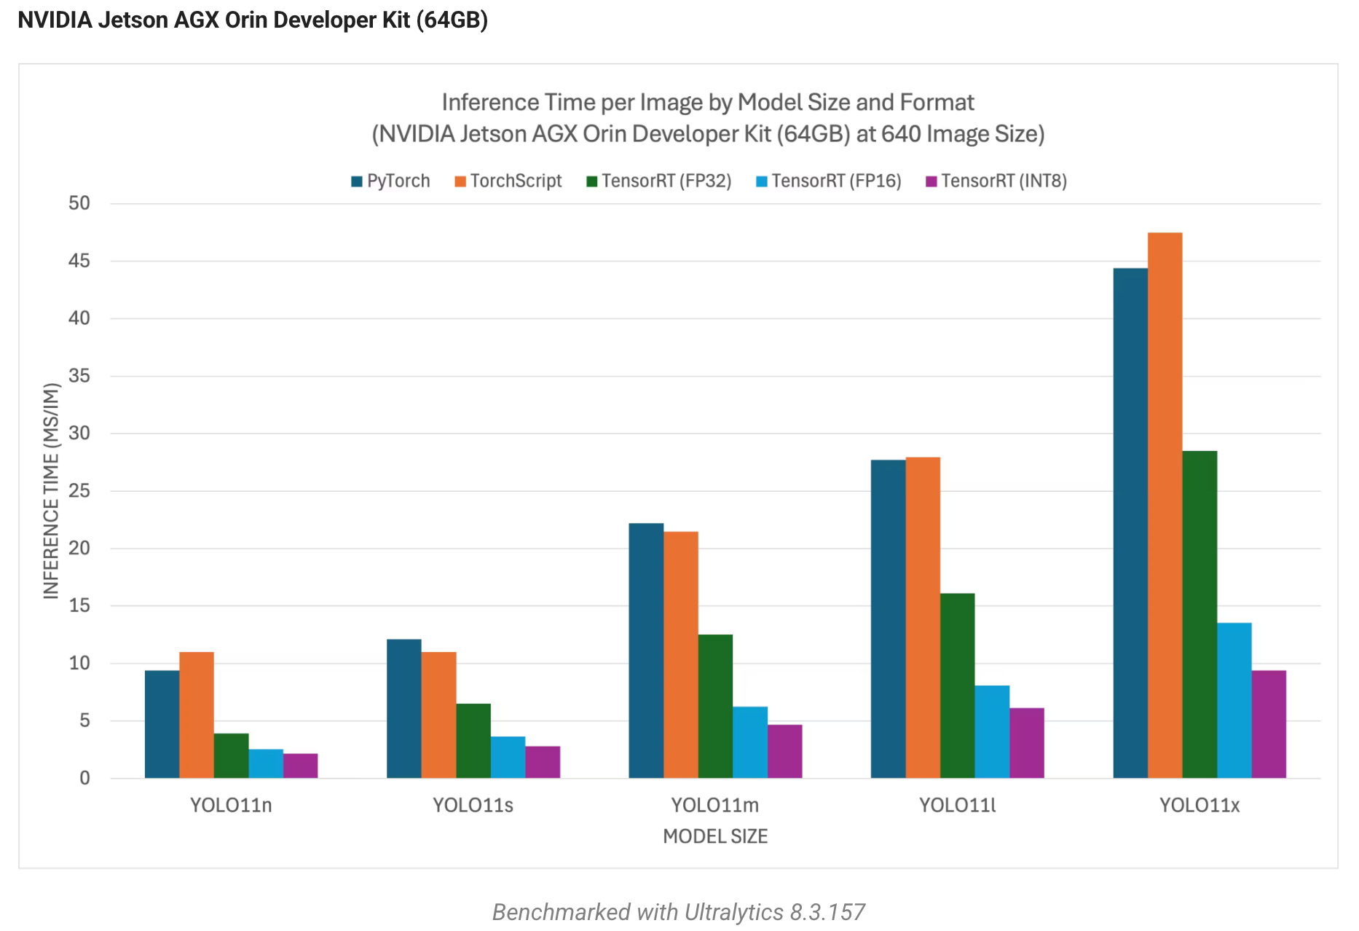Click the YOLO11s TensorRT INT8 purple bar

click(543, 762)
